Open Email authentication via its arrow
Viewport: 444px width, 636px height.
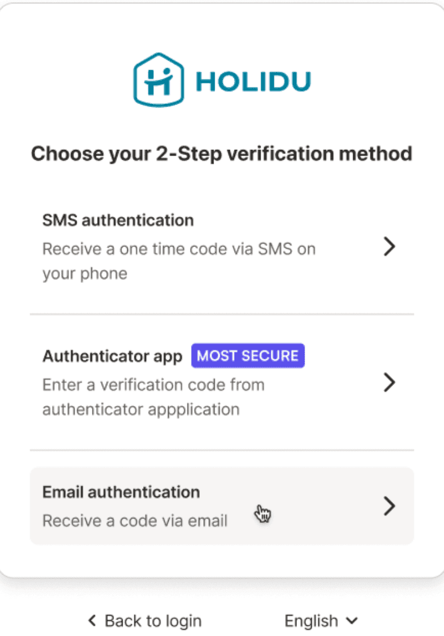[389, 505]
